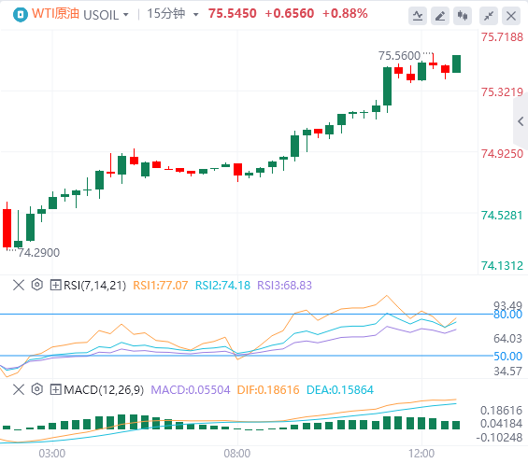Image resolution: width=528 pixels, height=463 pixels.
Task: Click the percent change +0.88%
Action: pos(345,14)
